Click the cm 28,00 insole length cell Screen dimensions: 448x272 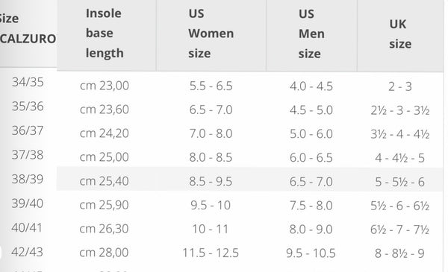coord(104,253)
